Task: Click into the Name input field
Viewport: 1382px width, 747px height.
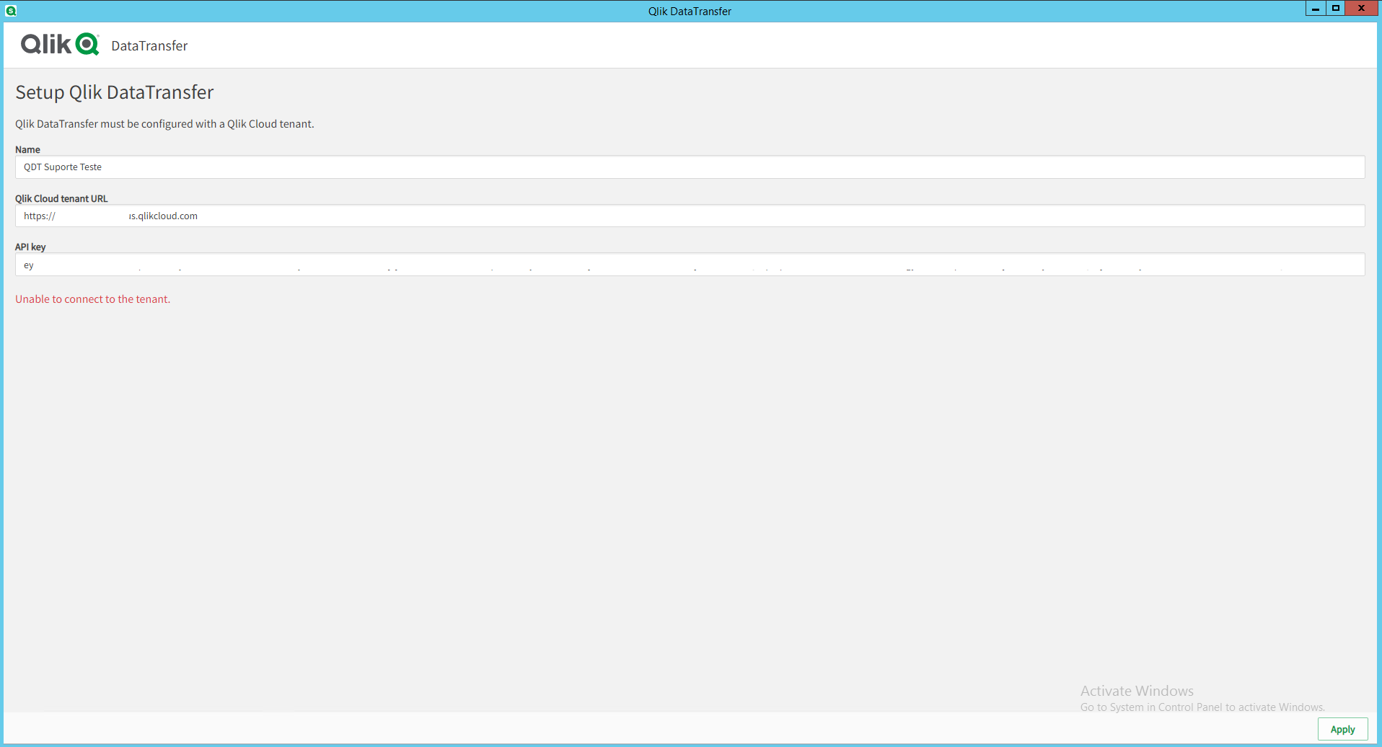Action: [x=690, y=167]
